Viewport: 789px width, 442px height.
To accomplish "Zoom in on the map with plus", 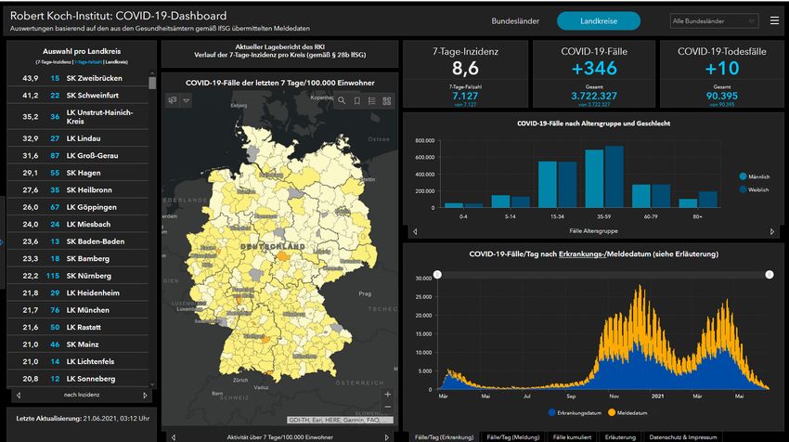I will 387,394.
